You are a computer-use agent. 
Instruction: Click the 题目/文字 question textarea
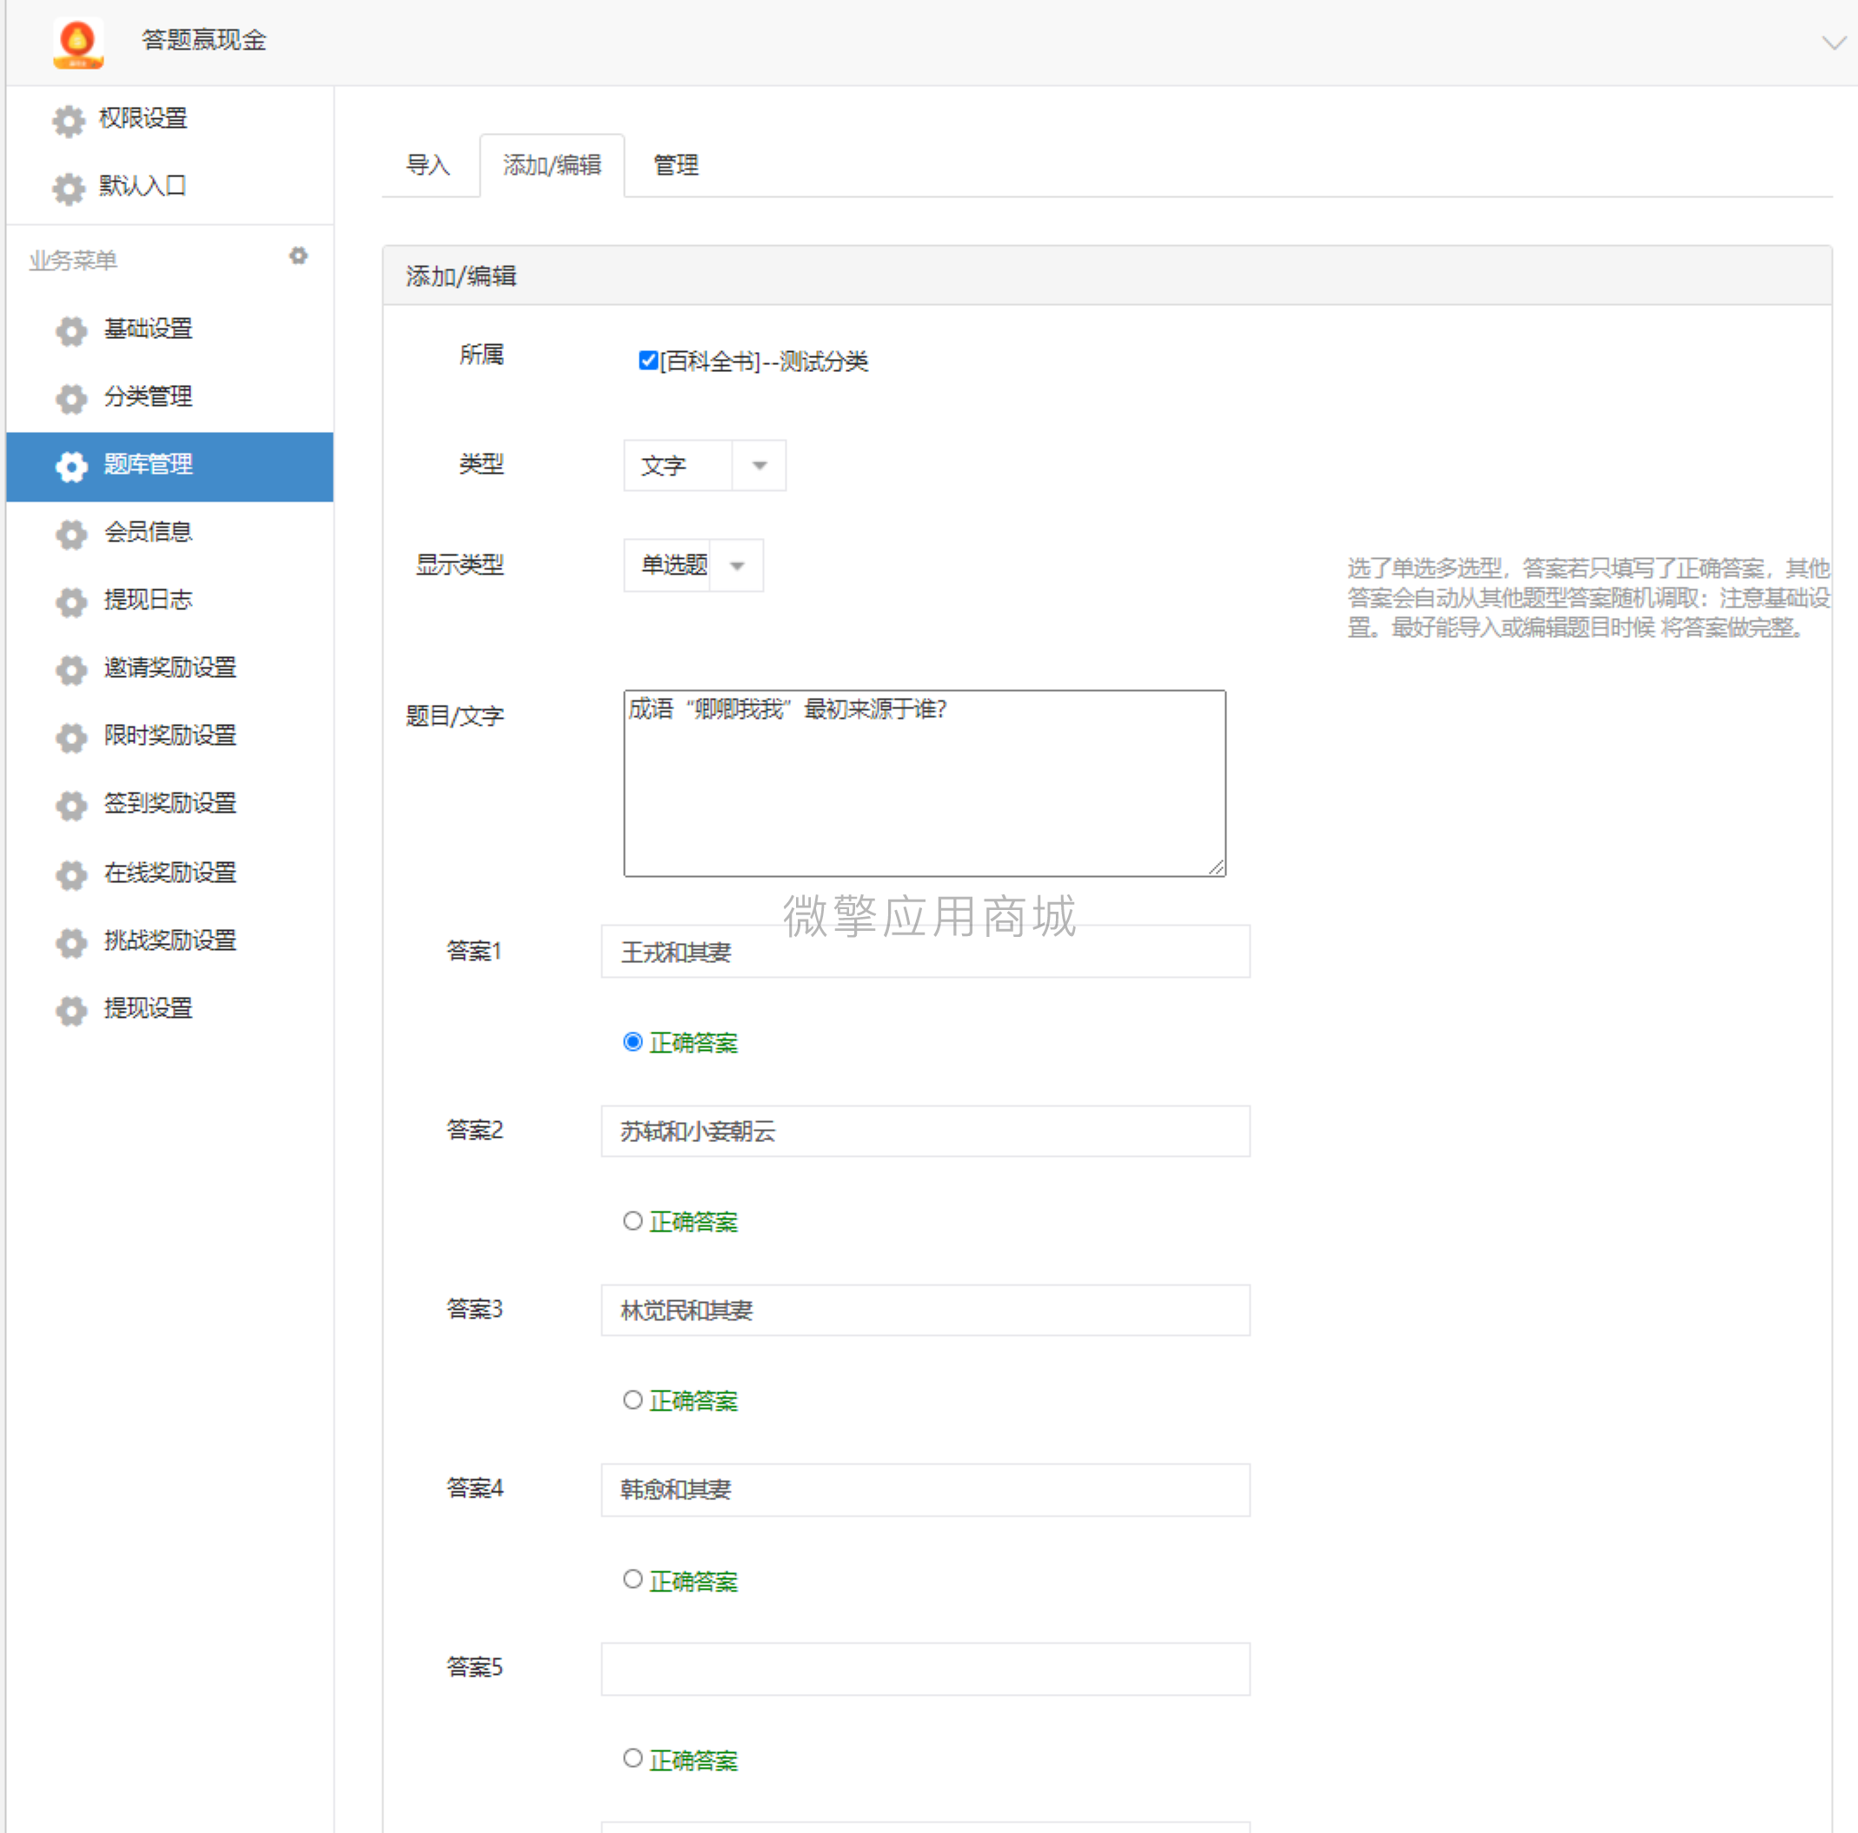click(x=924, y=783)
